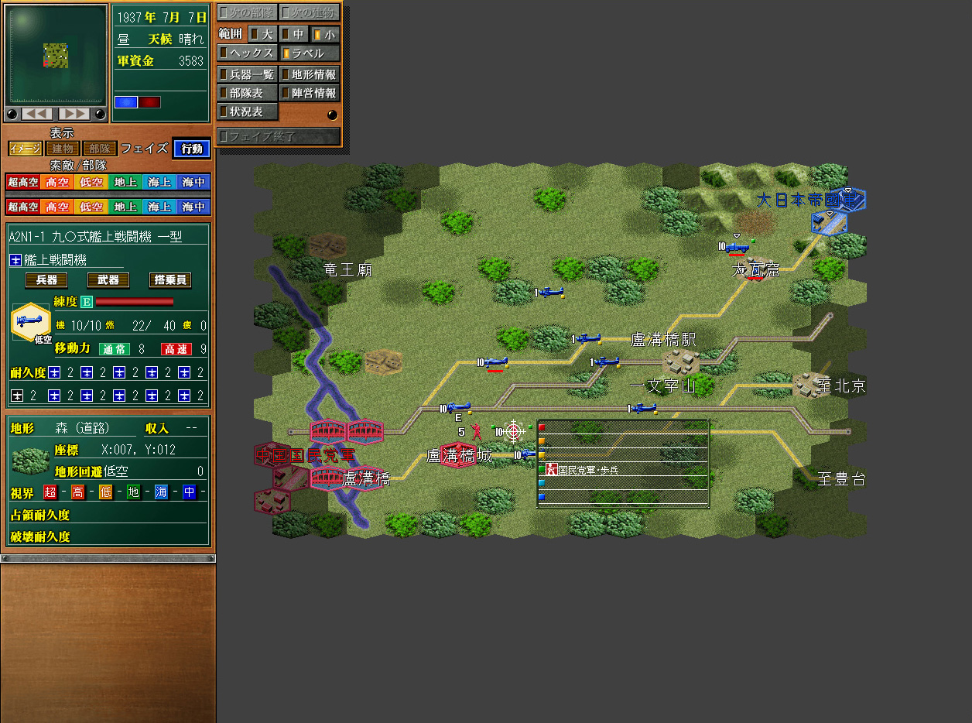Screen dimensions: 972x723
Task: Click the white targeting crosshair cursor on map
Action: [x=514, y=431]
